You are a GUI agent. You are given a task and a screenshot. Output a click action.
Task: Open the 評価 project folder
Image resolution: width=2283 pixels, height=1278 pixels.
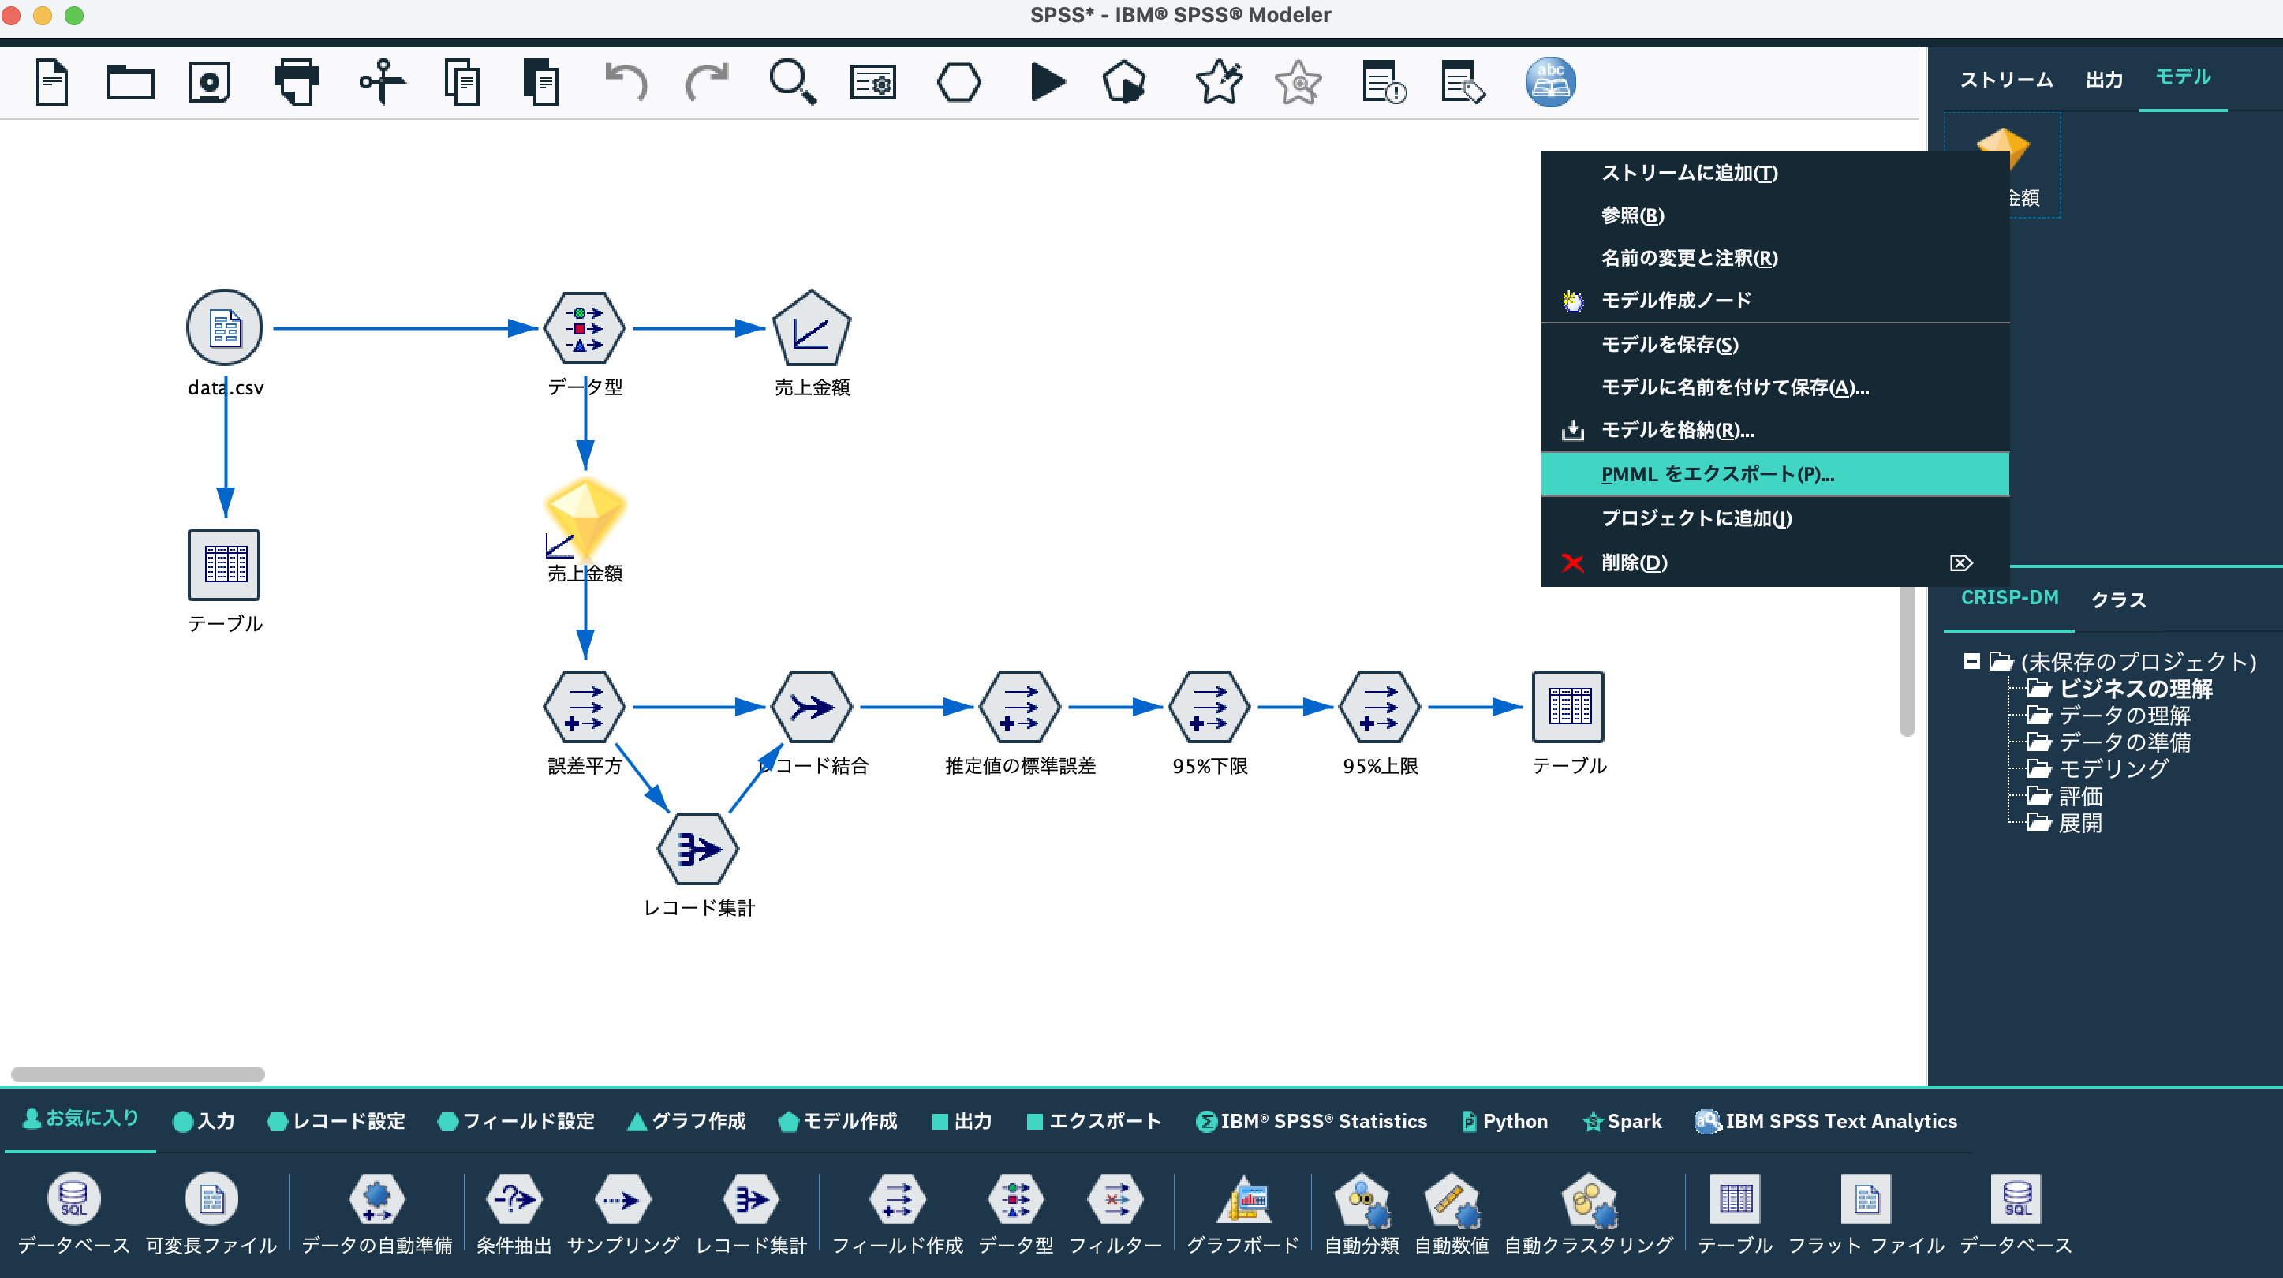pos(2079,796)
